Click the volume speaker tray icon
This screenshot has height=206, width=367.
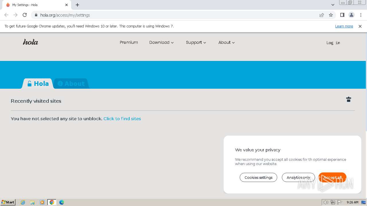tap(326, 202)
